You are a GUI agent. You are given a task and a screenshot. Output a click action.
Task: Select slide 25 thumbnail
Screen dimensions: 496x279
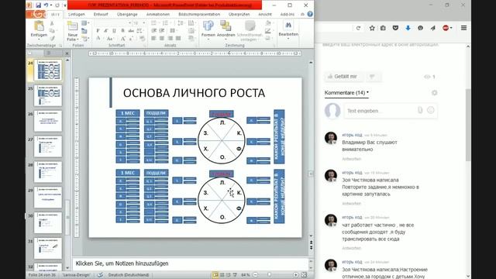tap(48, 95)
